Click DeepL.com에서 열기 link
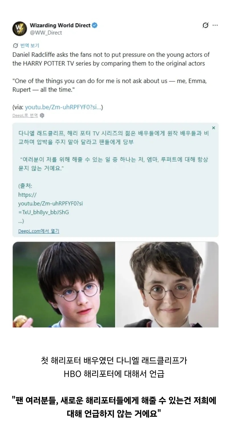Image resolution: width=228 pixels, height=433 pixels. 39,231
